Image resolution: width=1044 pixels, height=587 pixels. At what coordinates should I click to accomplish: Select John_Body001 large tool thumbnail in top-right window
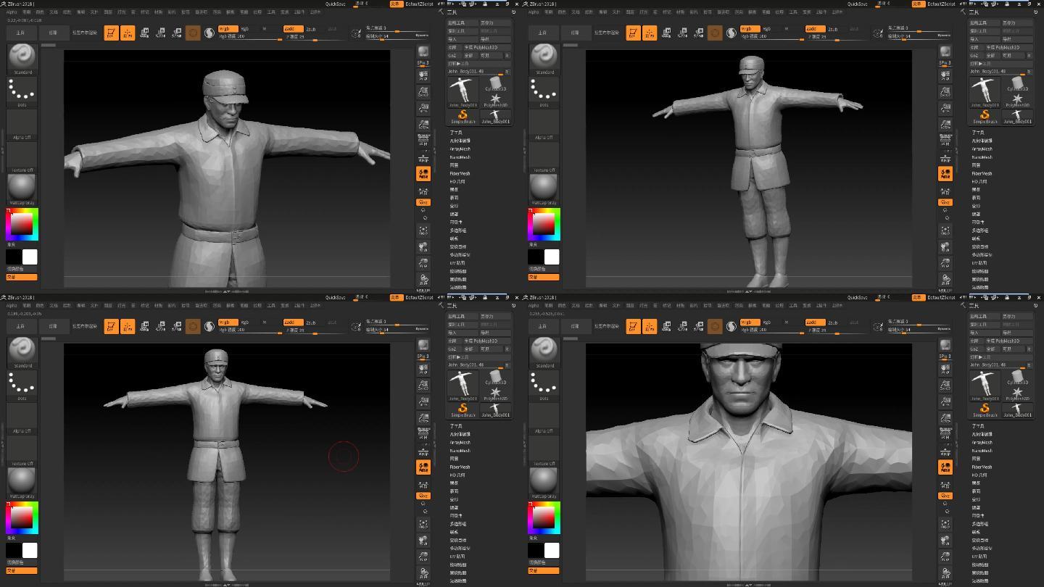click(985, 91)
